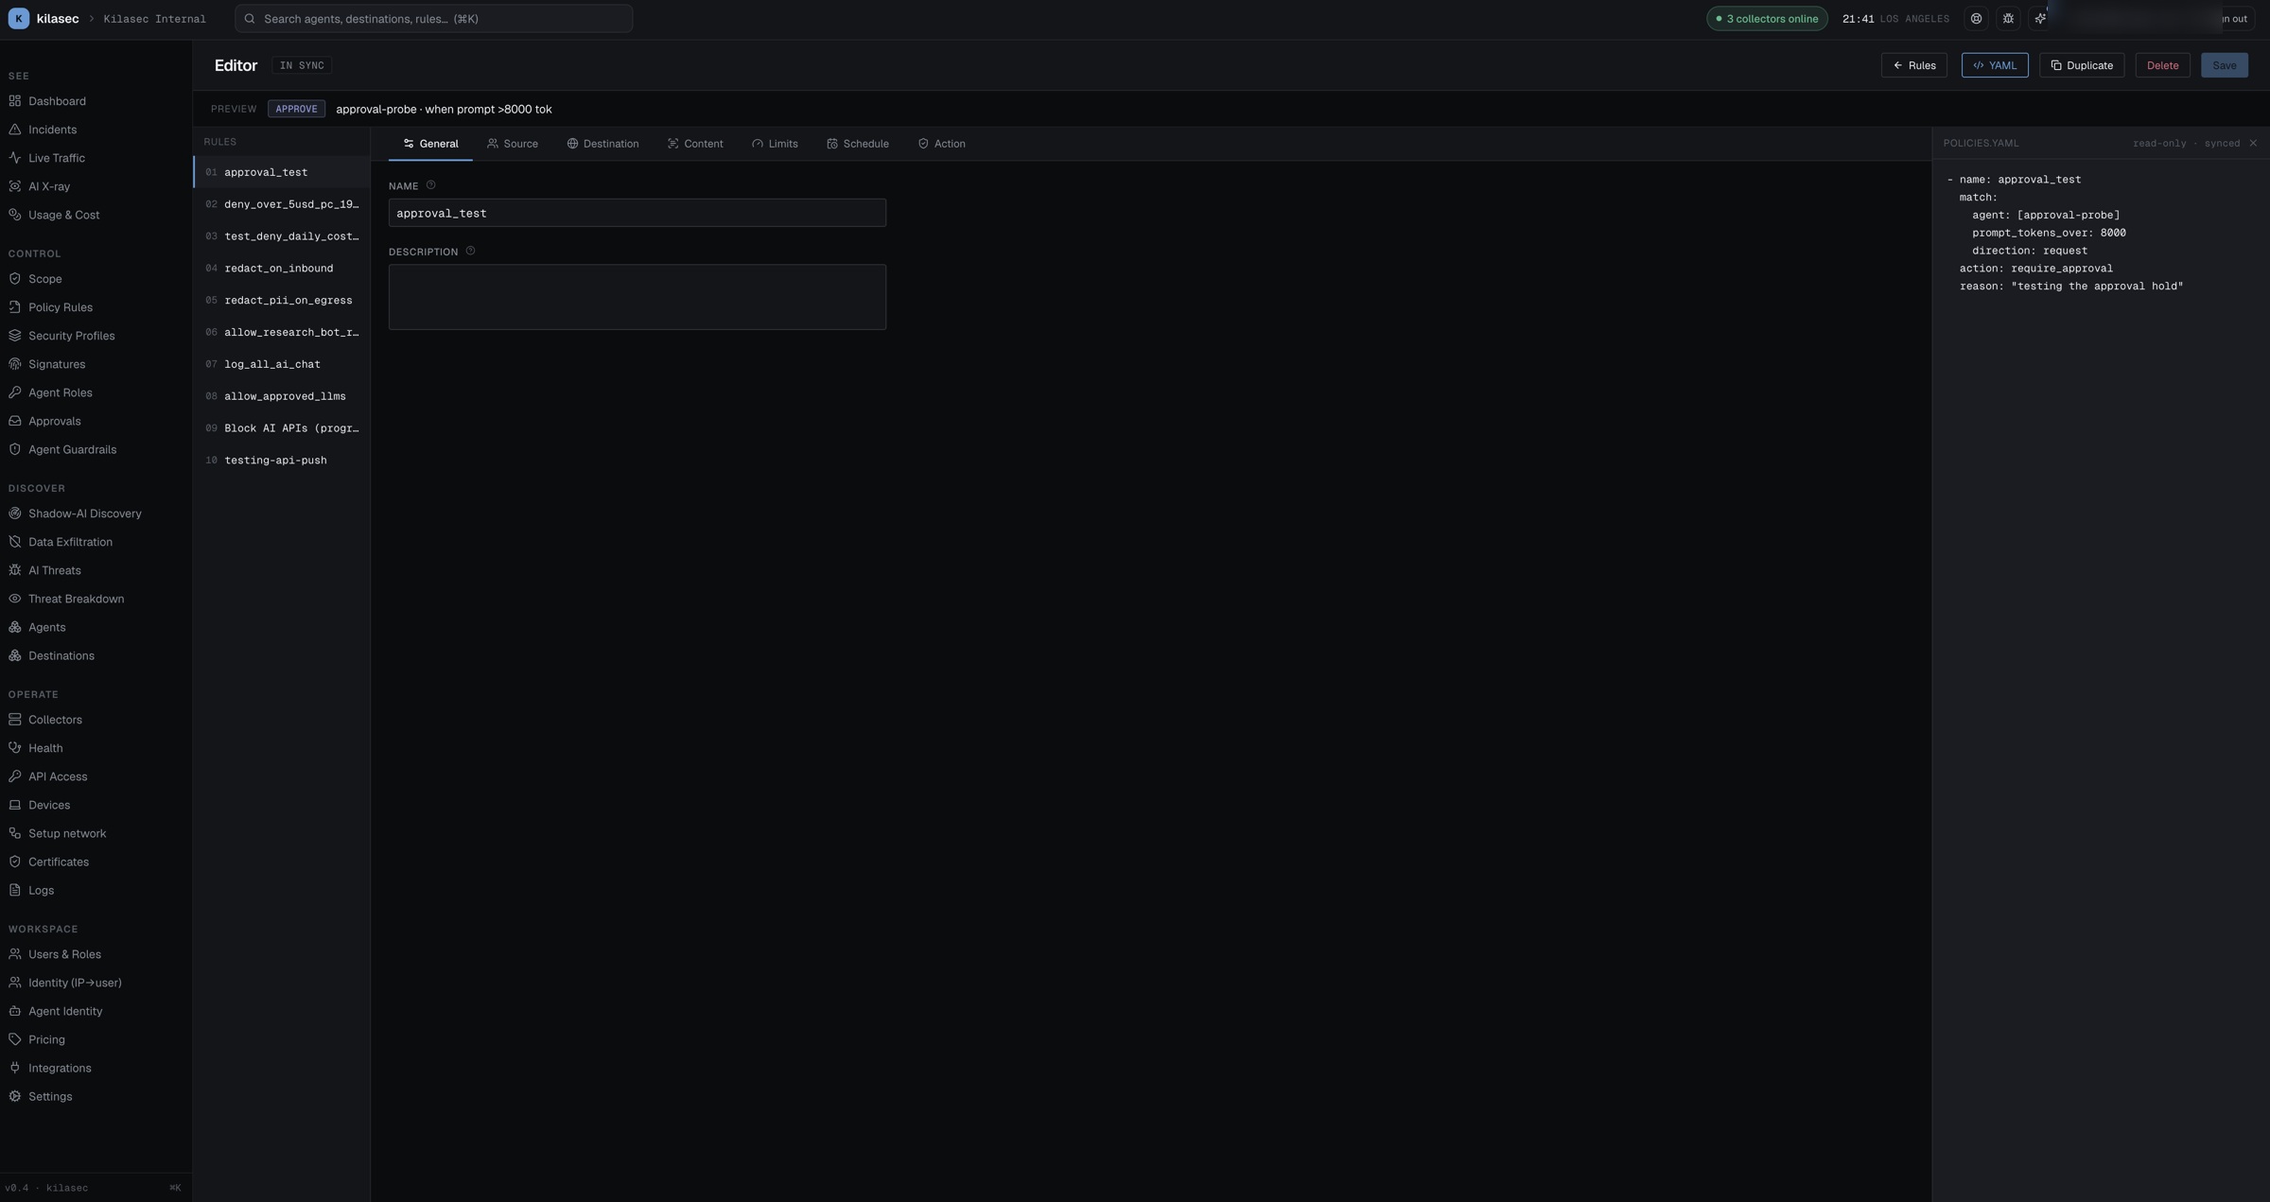Click the IN SYNC status badge

tap(302, 65)
